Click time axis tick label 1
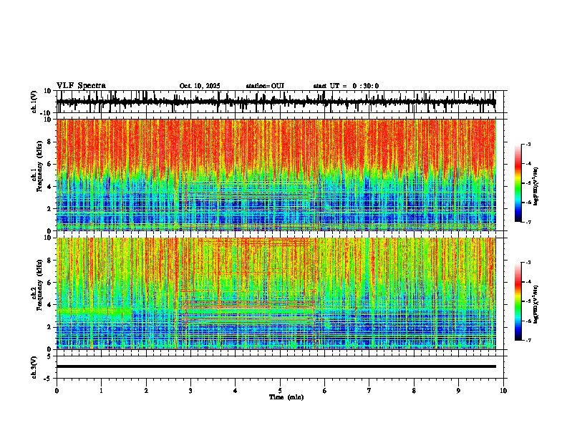 (101, 391)
